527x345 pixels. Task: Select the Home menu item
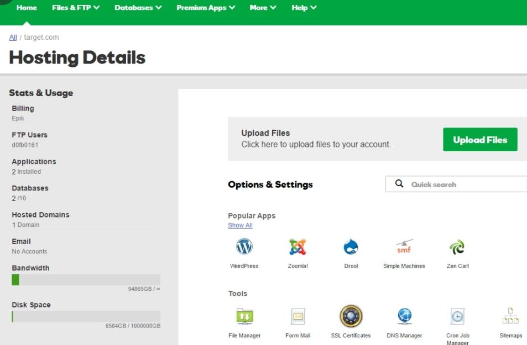pyautogui.click(x=27, y=8)
